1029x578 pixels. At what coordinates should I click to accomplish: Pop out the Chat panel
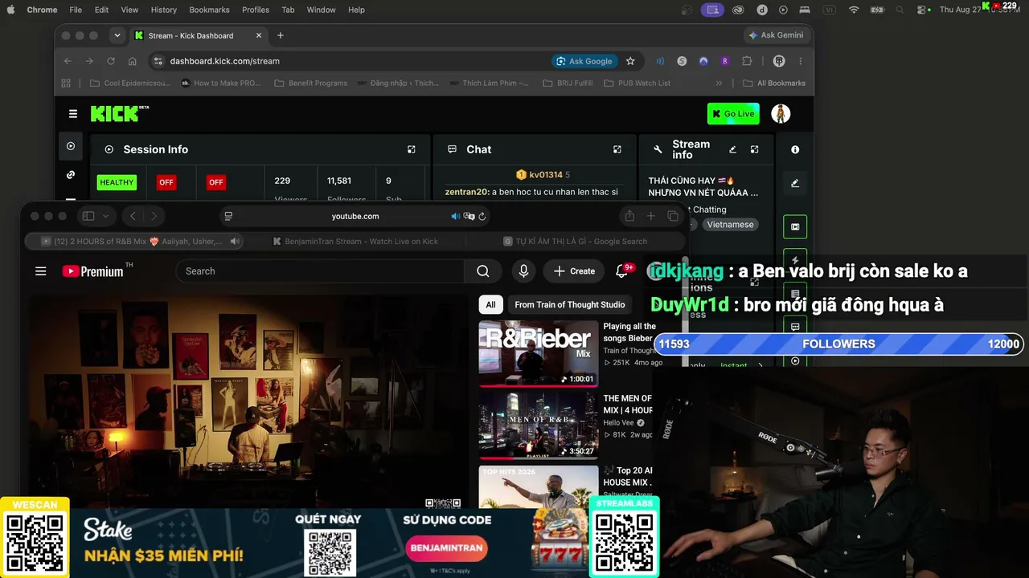click(x=617, y=149)
